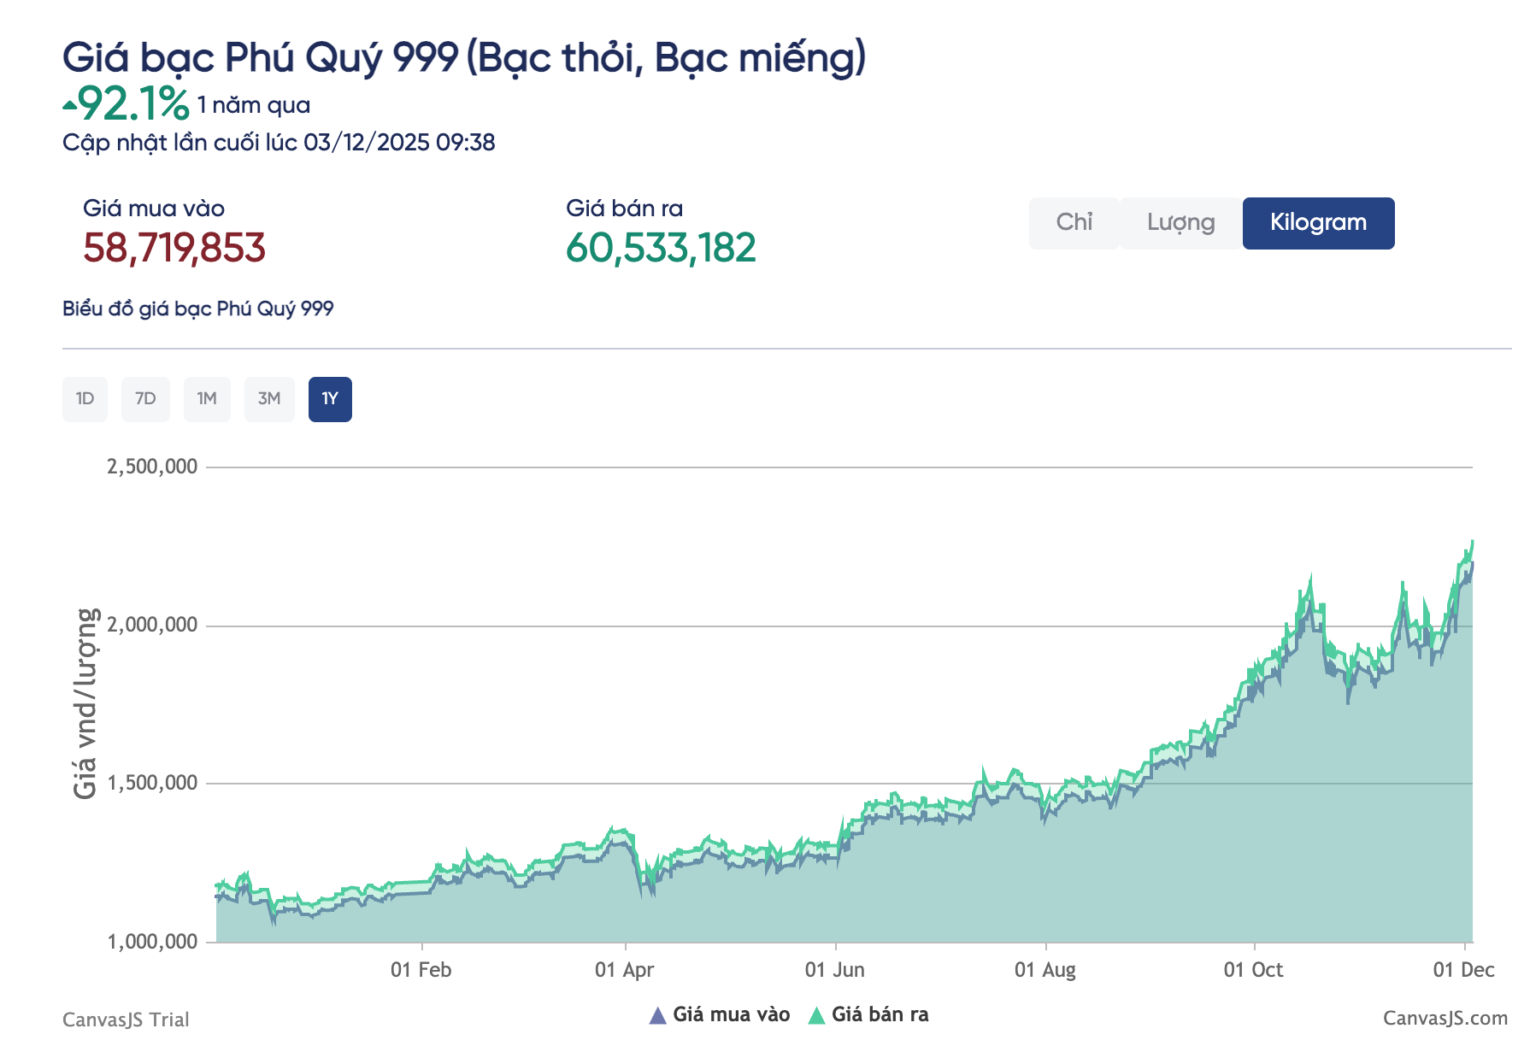Select the Kilogram unit button

point(1318,223)
